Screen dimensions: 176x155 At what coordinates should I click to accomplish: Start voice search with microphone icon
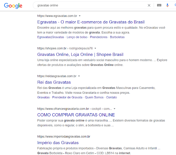tap(167, 5)
